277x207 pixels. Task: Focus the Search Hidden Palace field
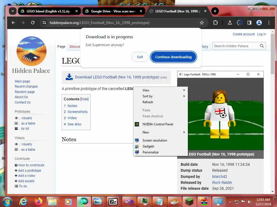(x=236, y=46)
